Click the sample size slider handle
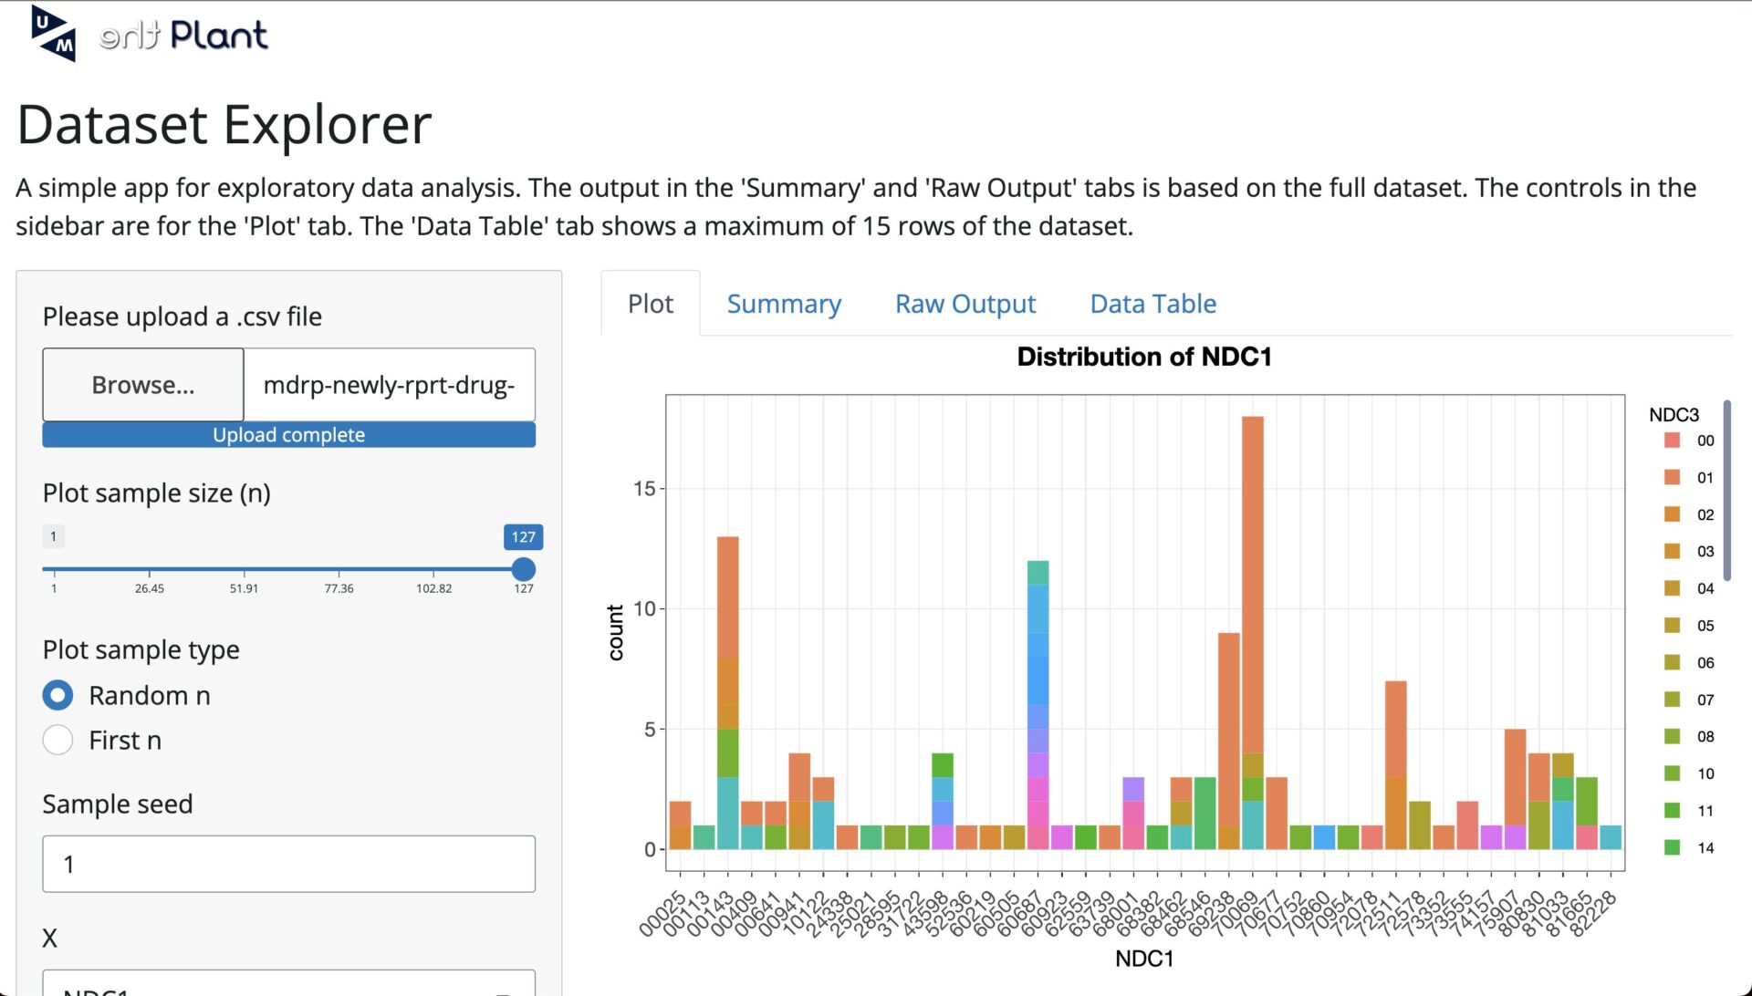 point(523,569)
